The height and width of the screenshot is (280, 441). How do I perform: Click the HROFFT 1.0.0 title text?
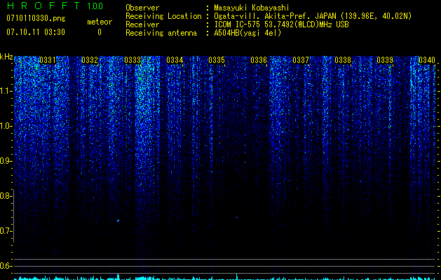point(55,6)
